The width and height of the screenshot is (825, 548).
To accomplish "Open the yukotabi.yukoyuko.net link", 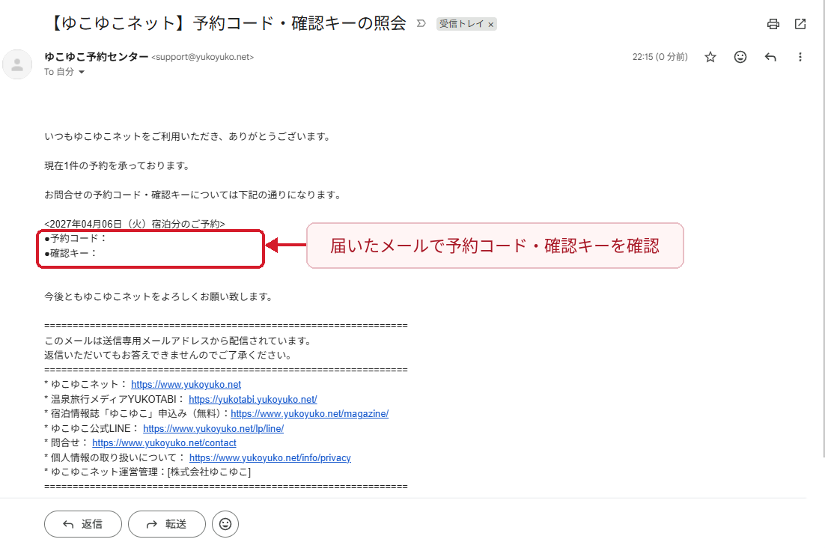I will [x=252, y=399].
